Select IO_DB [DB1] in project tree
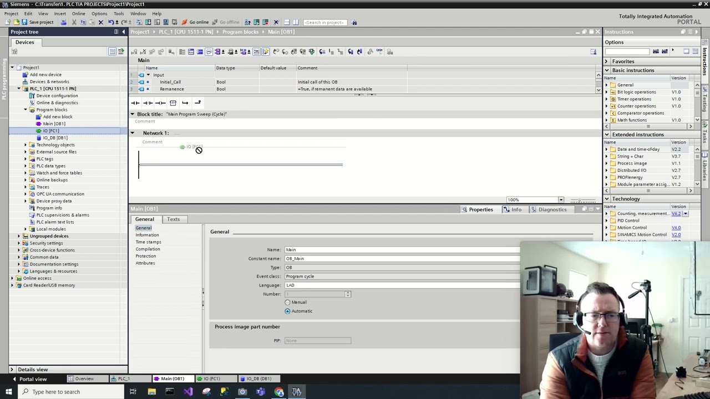 click(x=55, y=138)
